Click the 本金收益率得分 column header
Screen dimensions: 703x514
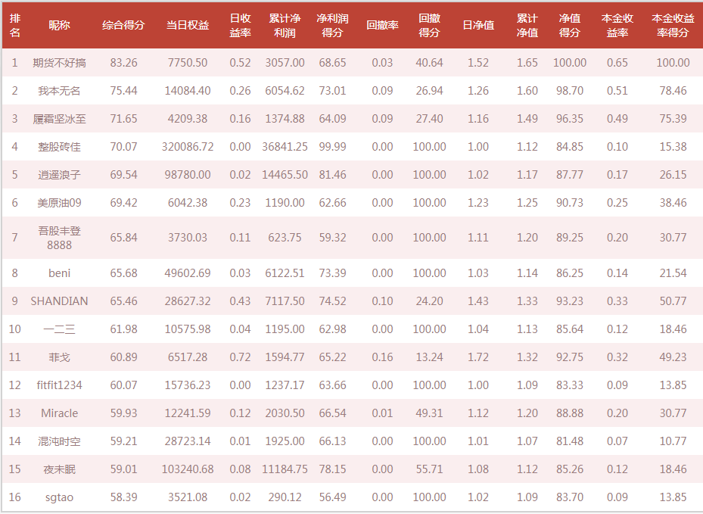tap(673, 25)
